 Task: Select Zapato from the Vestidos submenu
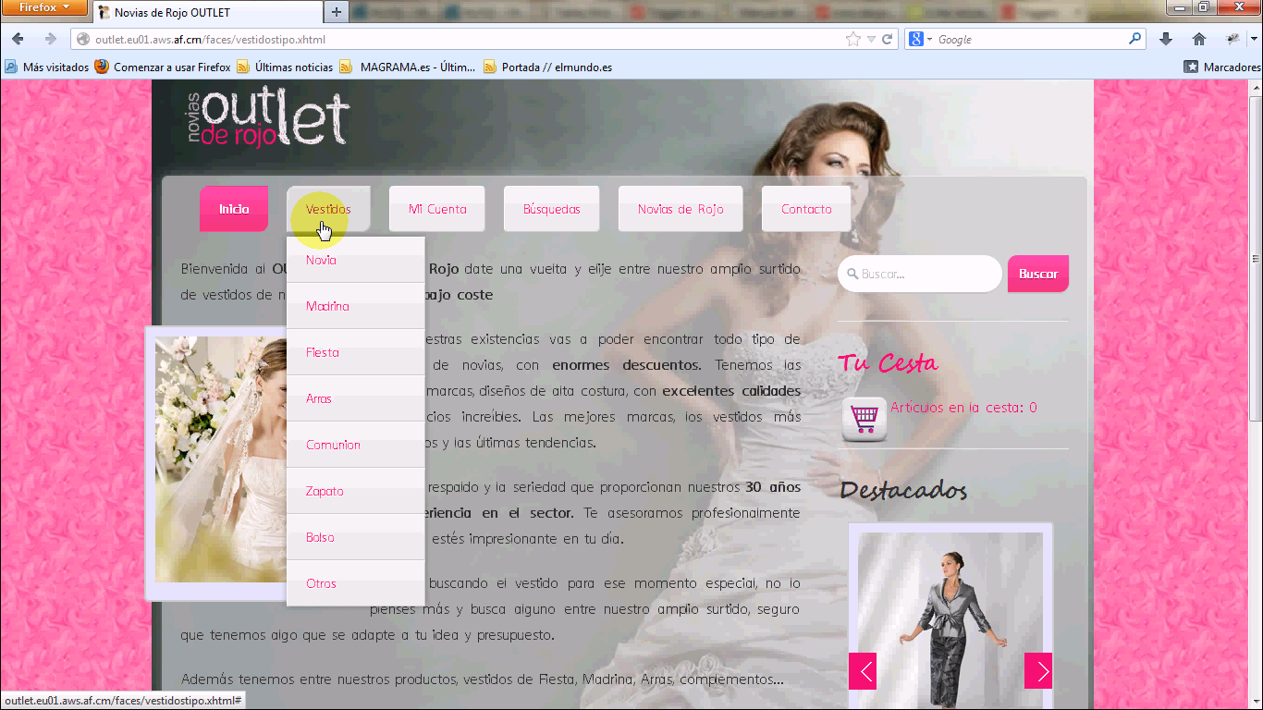[x=325, y=492]
